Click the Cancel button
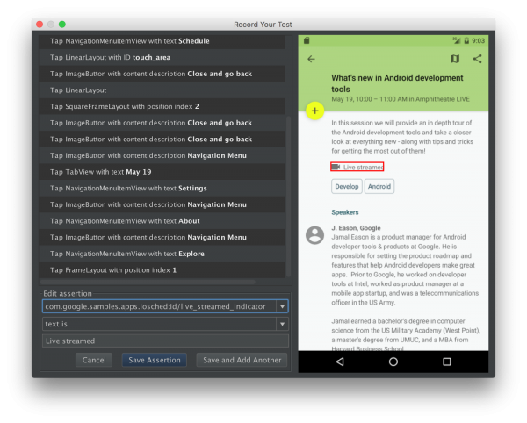The image size is (527, 423). [x=94, y=360]
